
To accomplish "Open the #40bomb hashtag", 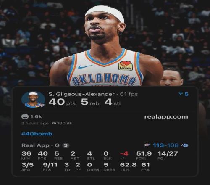I will 37,134.
